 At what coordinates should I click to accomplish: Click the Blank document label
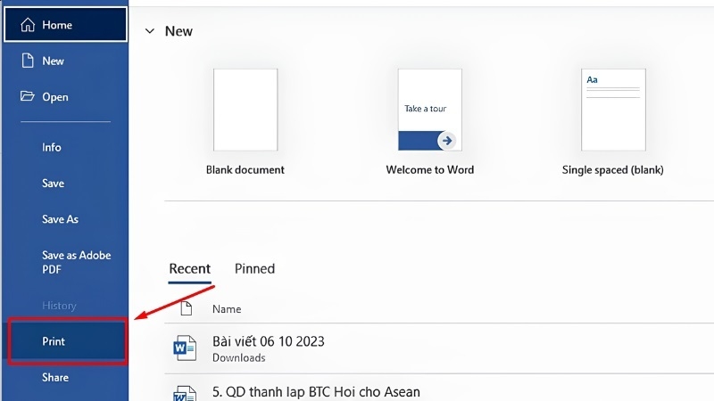coord(245,169)
